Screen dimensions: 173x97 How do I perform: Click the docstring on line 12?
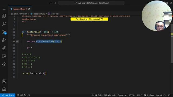(48, 35)
